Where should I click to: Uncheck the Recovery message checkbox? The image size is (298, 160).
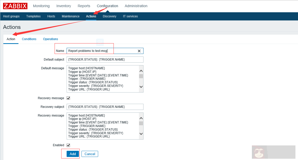click(x=68, y=98)
